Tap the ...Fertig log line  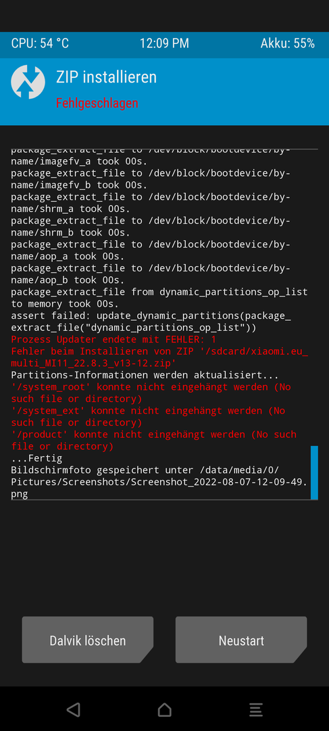36,458
